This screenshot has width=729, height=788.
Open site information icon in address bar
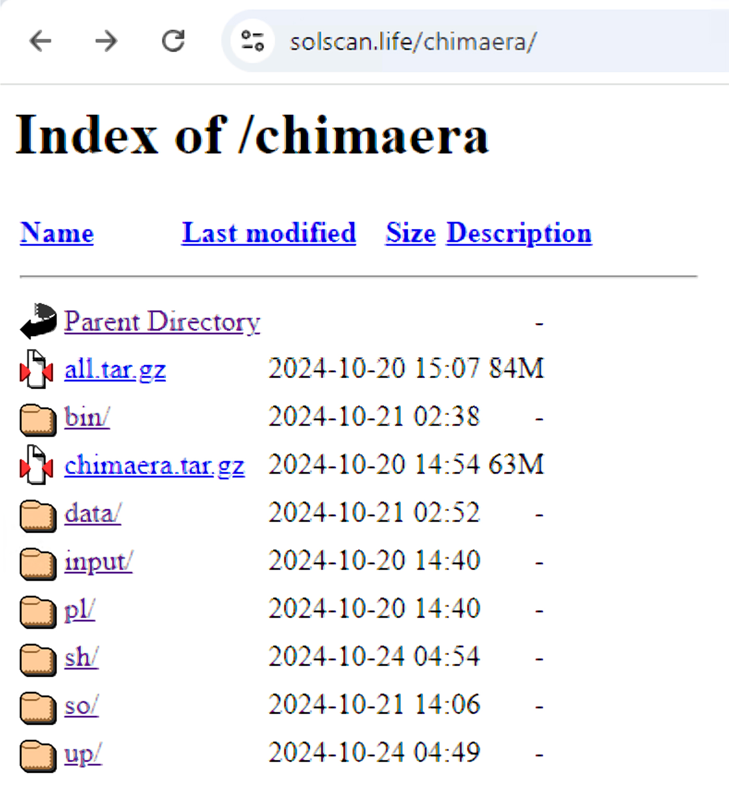click(253, 41)
